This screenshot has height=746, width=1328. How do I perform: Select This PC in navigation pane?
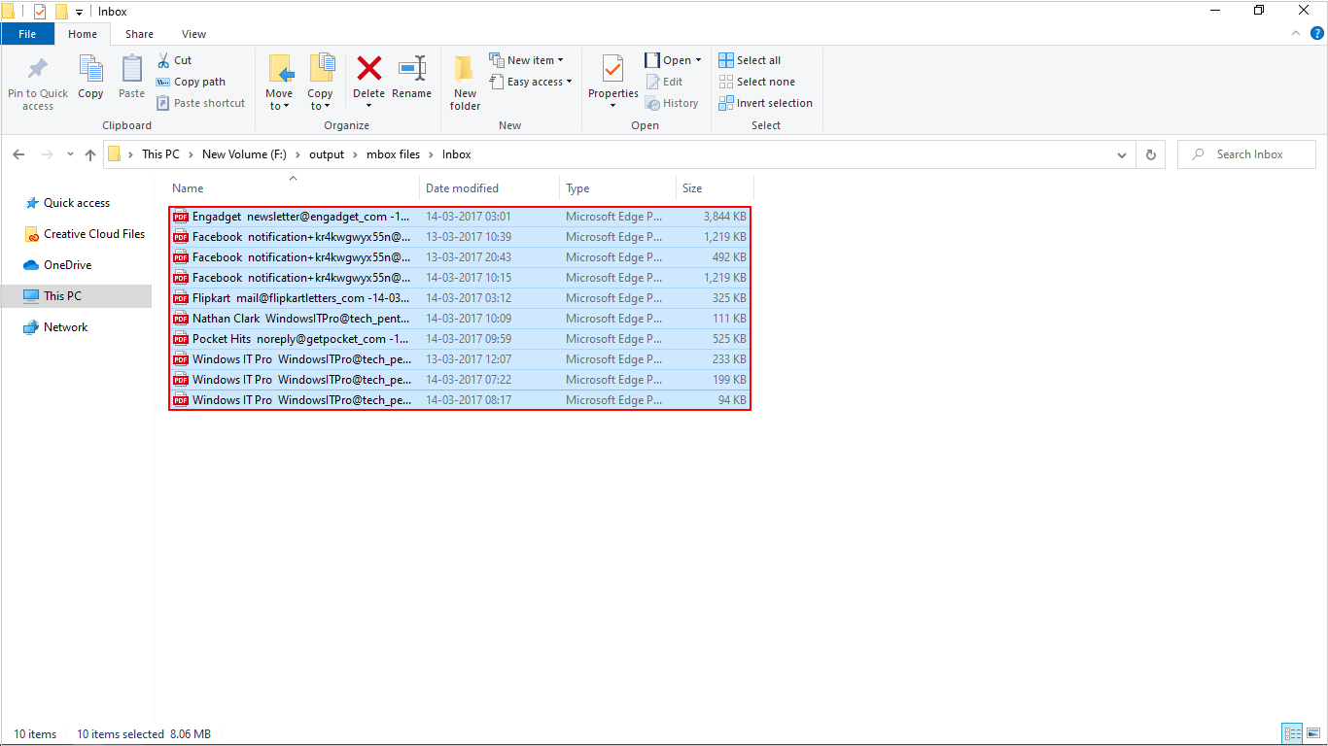[77, 296]
